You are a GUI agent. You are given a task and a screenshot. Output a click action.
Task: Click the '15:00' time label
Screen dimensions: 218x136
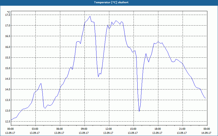pos(134,129)
